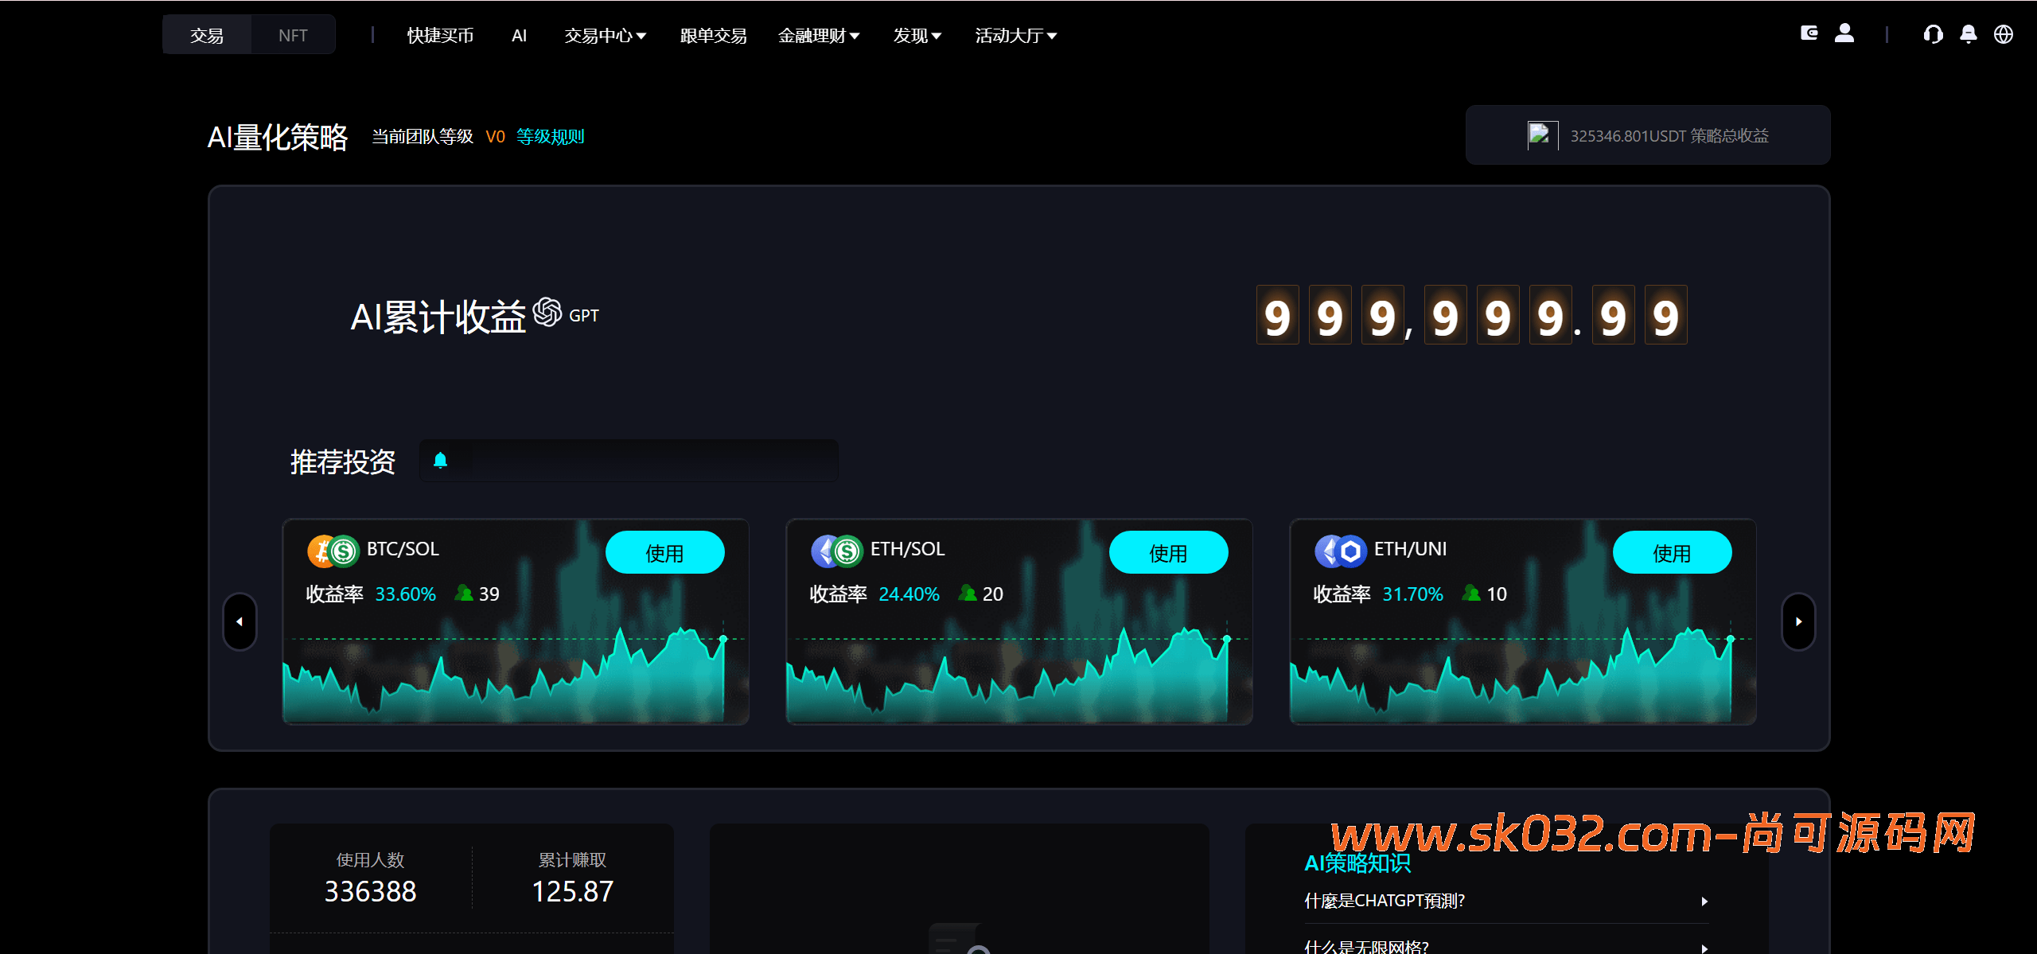Open the 跟单交易 menu item
The height and width of the screenshot is (954, 2037).
(712, 35)
